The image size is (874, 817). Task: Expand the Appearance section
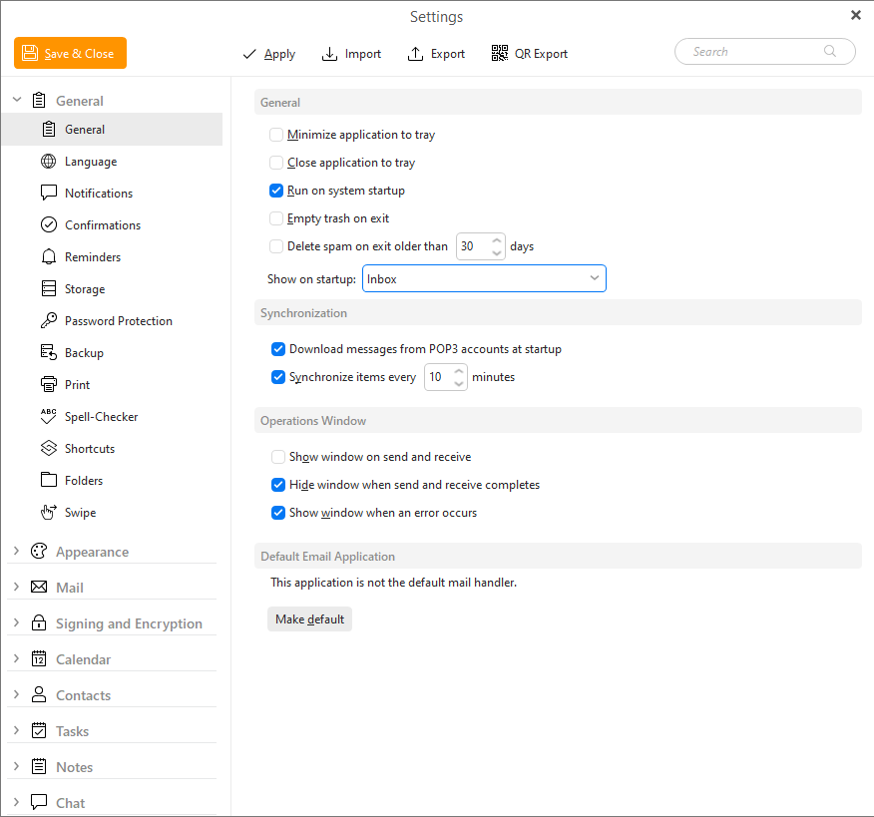point(16,552)
